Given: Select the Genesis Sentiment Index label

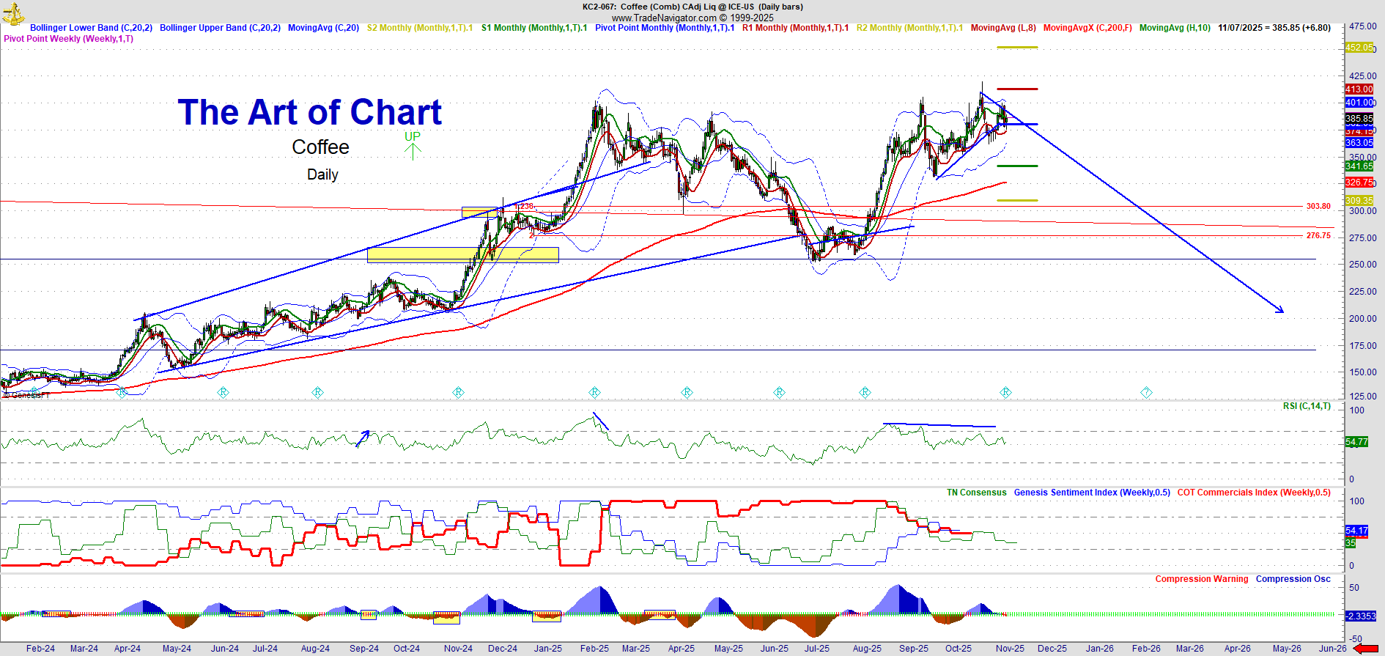Looking at the screenshot, I should 1091,493.
